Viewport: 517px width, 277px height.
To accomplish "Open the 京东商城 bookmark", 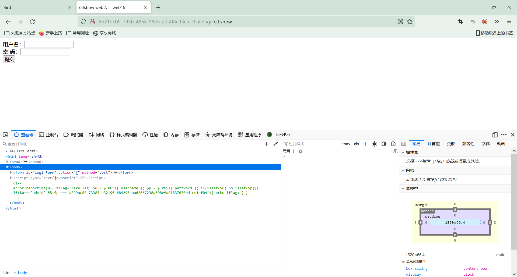I will coord(104,33).
